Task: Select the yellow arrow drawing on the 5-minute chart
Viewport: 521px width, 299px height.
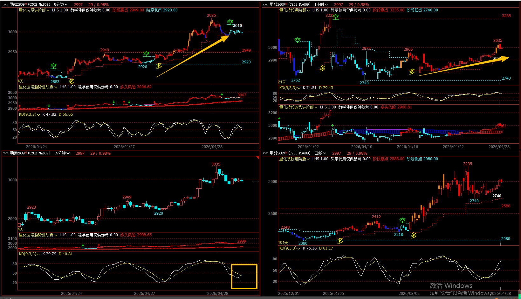Action: point(193,57)
